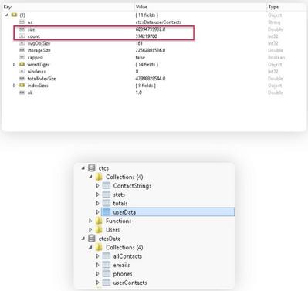The image size is (308, 291).
Task: Click the ctcs database icon
Action: [92, 168]
